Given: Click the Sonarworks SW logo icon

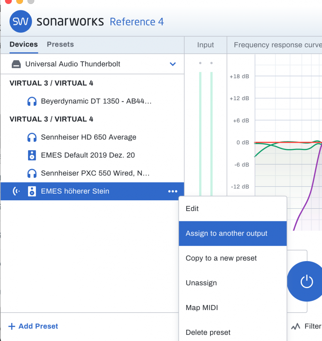Looking at the screenshot, I should [x=21, y=21].
